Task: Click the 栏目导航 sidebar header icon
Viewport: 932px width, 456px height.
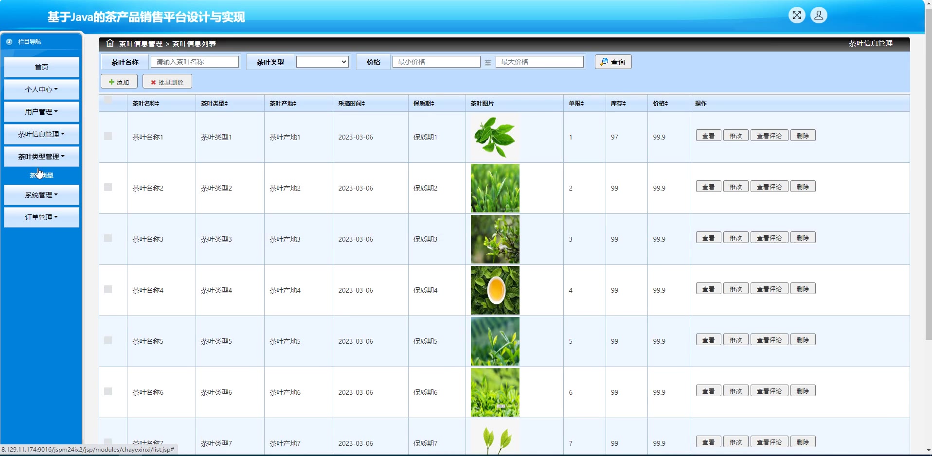Action: (9, 42)
